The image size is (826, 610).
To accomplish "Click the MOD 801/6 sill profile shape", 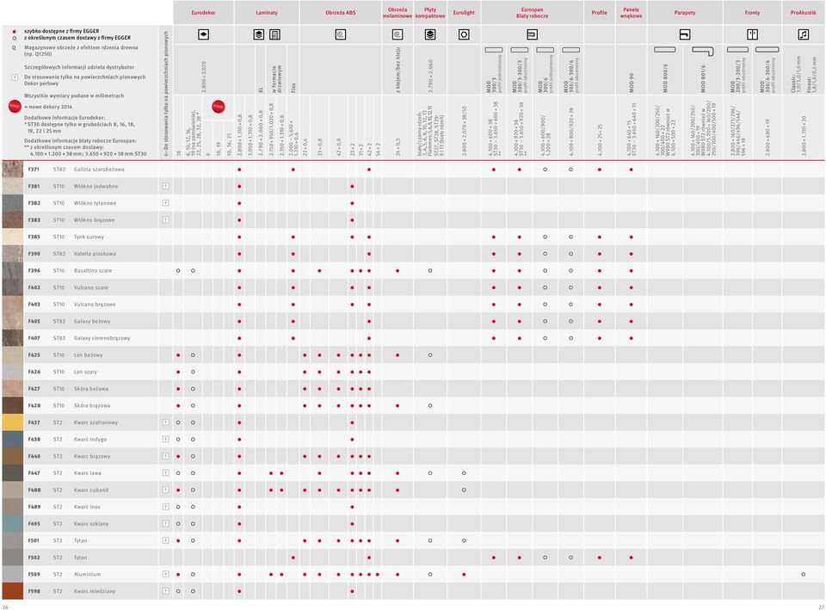I will pos(703,51).
